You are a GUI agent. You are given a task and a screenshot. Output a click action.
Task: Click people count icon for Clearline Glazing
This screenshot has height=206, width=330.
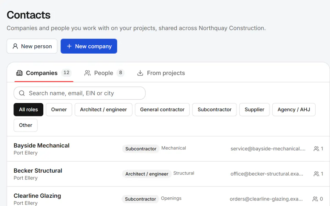[315, 199]
